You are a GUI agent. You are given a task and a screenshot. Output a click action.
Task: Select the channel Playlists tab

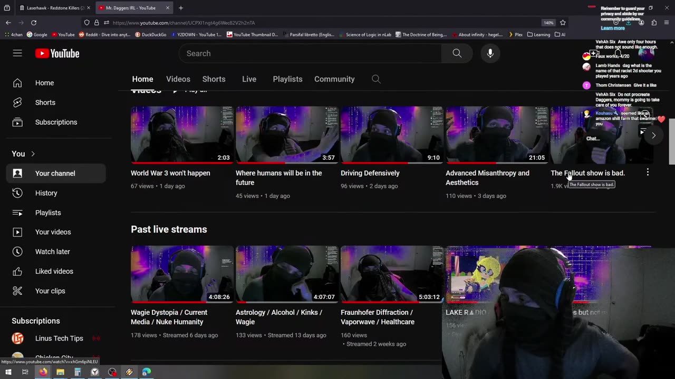pyautogui.click(x=287, y=79)
